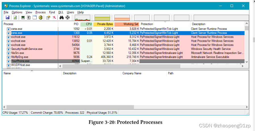The height and width of the screenshot is (131, 255).
Task: Open System Information toolbar icon
Action: [23, 18]
